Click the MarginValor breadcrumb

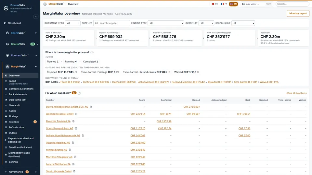pyautogui.click(x=56, y=4)
